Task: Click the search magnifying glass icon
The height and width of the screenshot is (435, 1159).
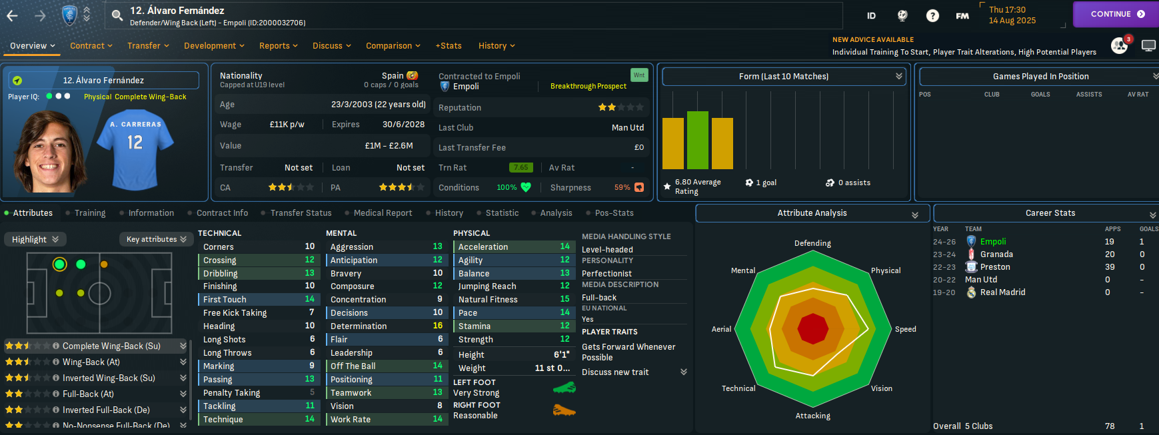Action: pyautogui.click(x=117, y=15)
